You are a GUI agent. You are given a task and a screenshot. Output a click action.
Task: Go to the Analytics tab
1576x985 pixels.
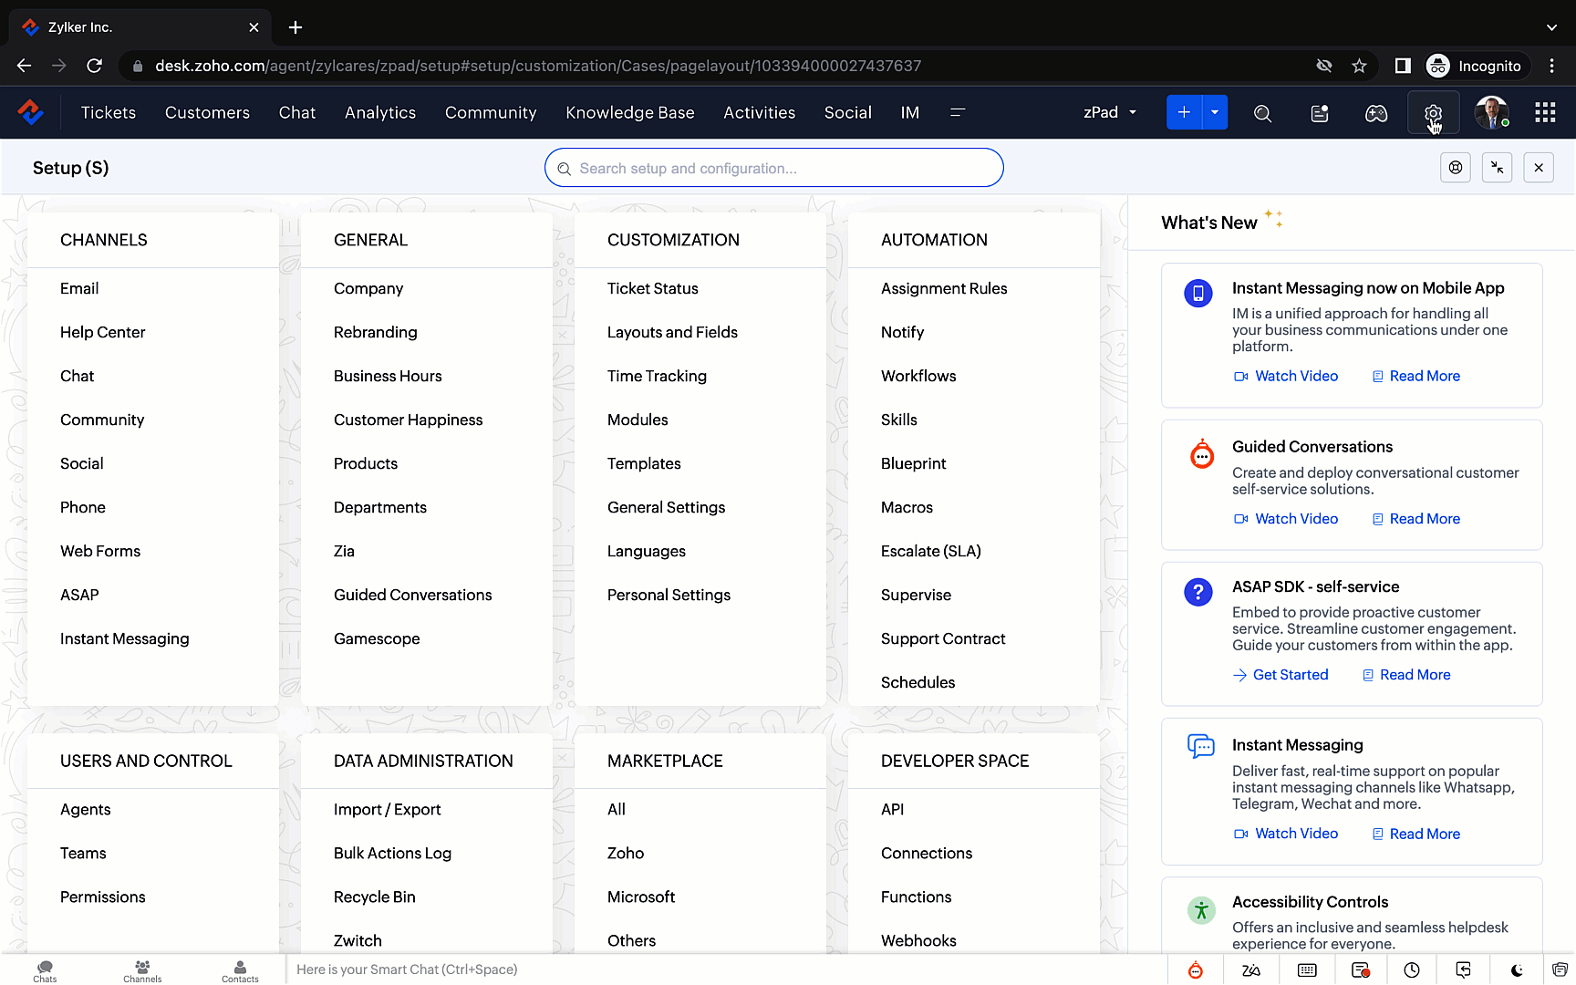coord(380,112)
